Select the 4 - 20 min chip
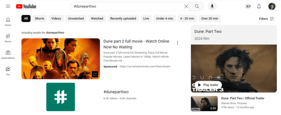This screenshot has width=281, height=115. [x=187, y=18]
